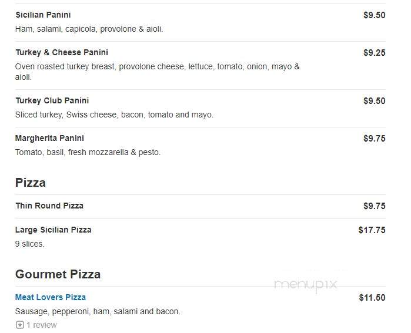Click the 9 slices description text
Image resolution: width=411 pixels, height=333 pixels.
click(x=29, y=244)
